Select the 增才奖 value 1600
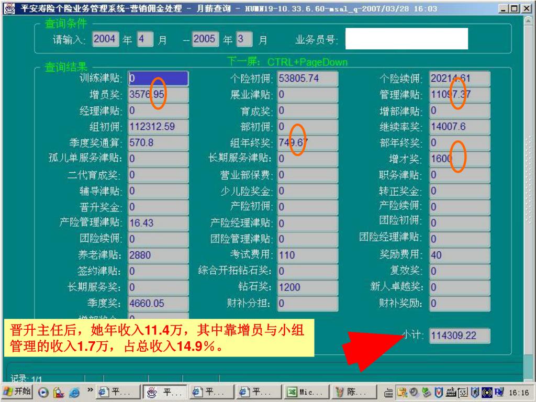 (x=460, y=159)
